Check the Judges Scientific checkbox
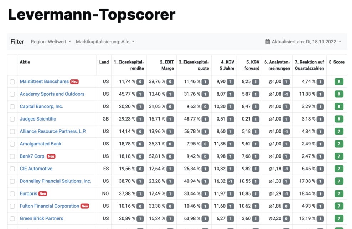This screenshot has height=229, width=352. (x=12, y=119)
